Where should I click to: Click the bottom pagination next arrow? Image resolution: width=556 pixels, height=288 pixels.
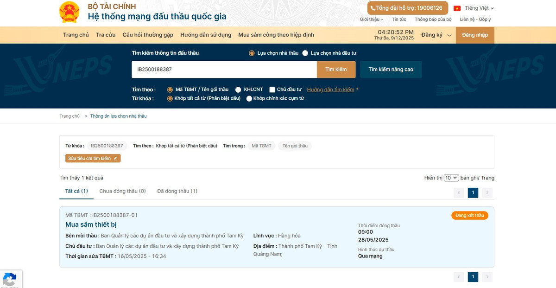tap(487, 277)
